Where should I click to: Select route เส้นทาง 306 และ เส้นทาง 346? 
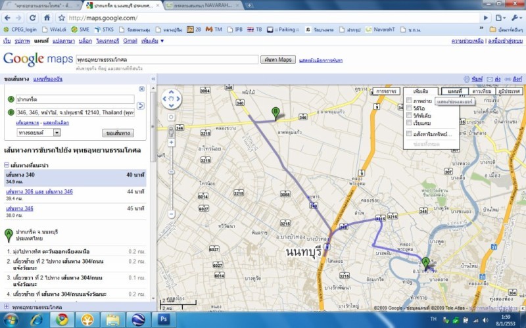[39, 192]
